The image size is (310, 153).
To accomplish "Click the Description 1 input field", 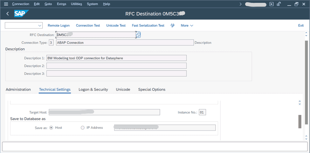I will point(116,58).
